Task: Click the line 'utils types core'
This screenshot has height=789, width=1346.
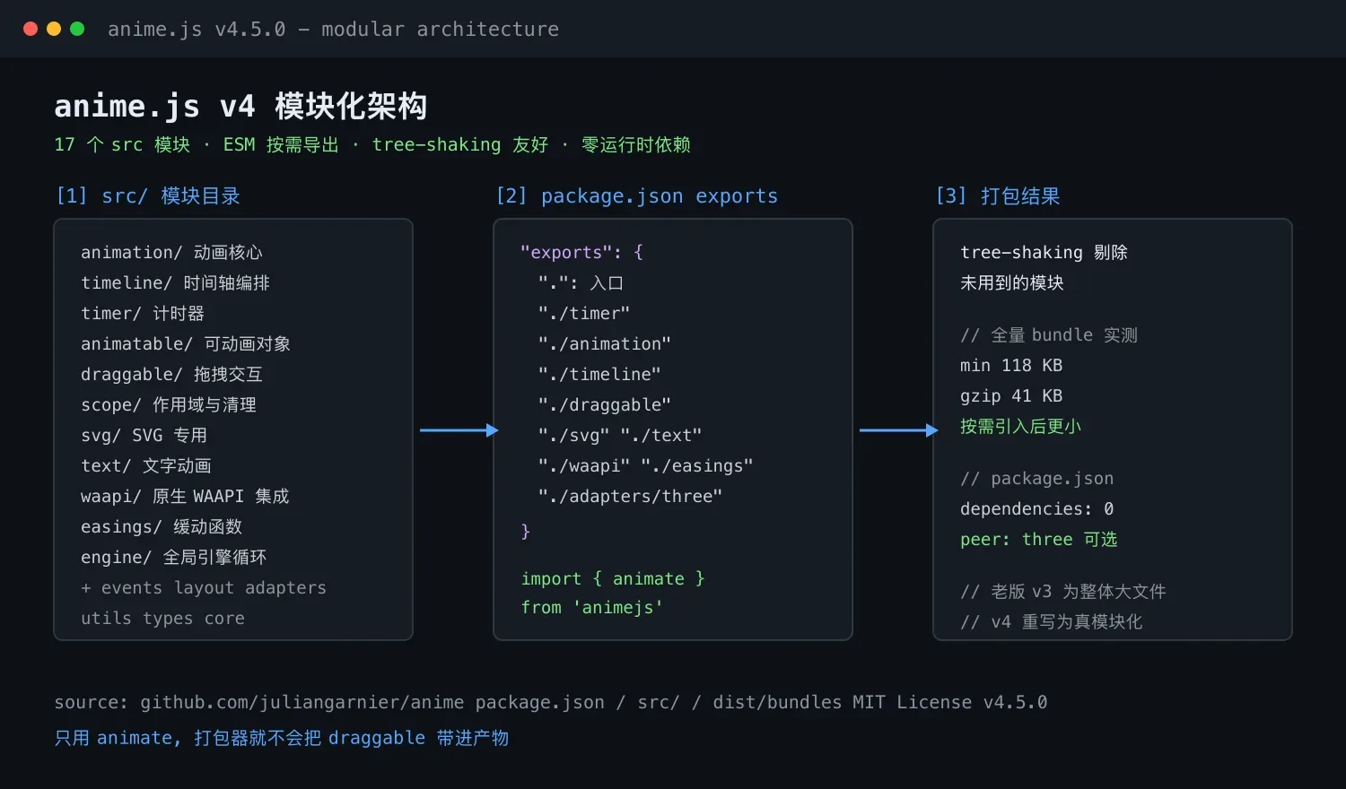Action: coord(162,618)
